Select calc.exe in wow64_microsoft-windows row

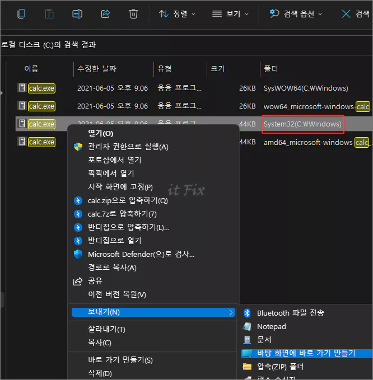click(41, 106)
